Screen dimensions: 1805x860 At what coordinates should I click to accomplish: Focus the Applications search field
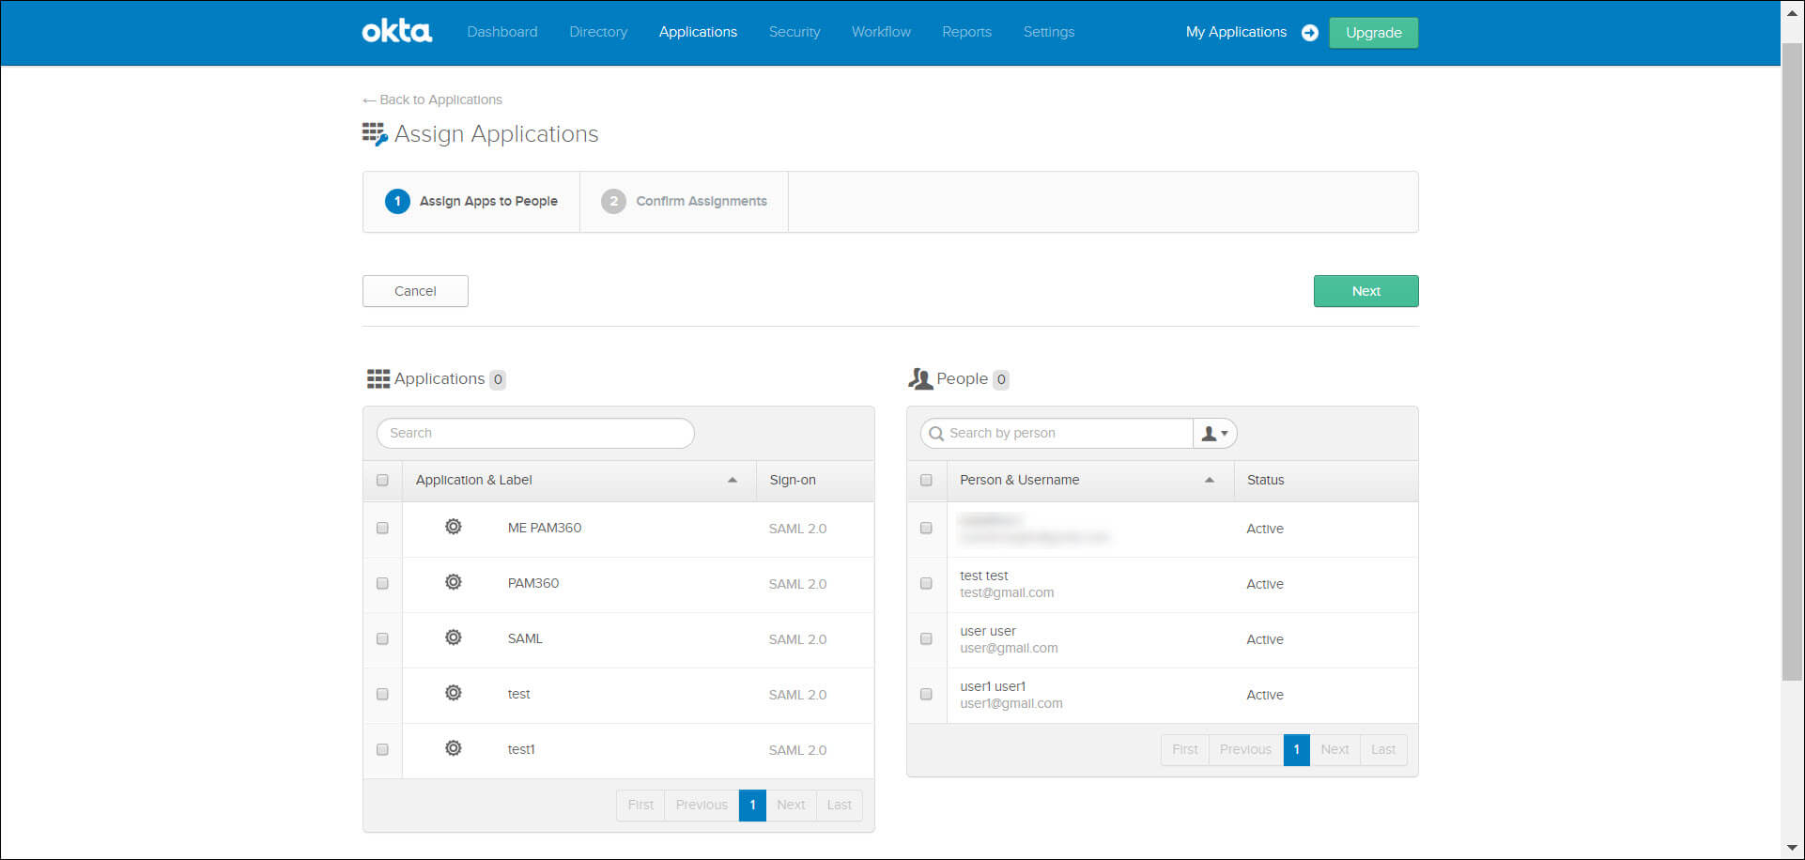[535, 433]
